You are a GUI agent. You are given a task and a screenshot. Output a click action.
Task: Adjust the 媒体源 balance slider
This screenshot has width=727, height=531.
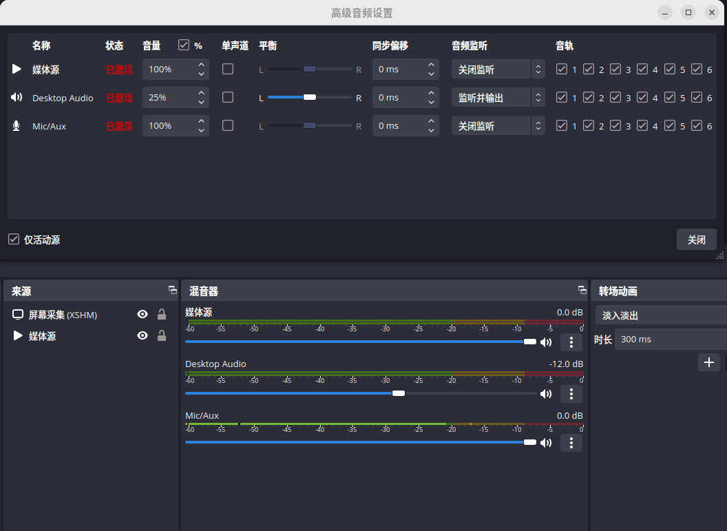point(310,69)
